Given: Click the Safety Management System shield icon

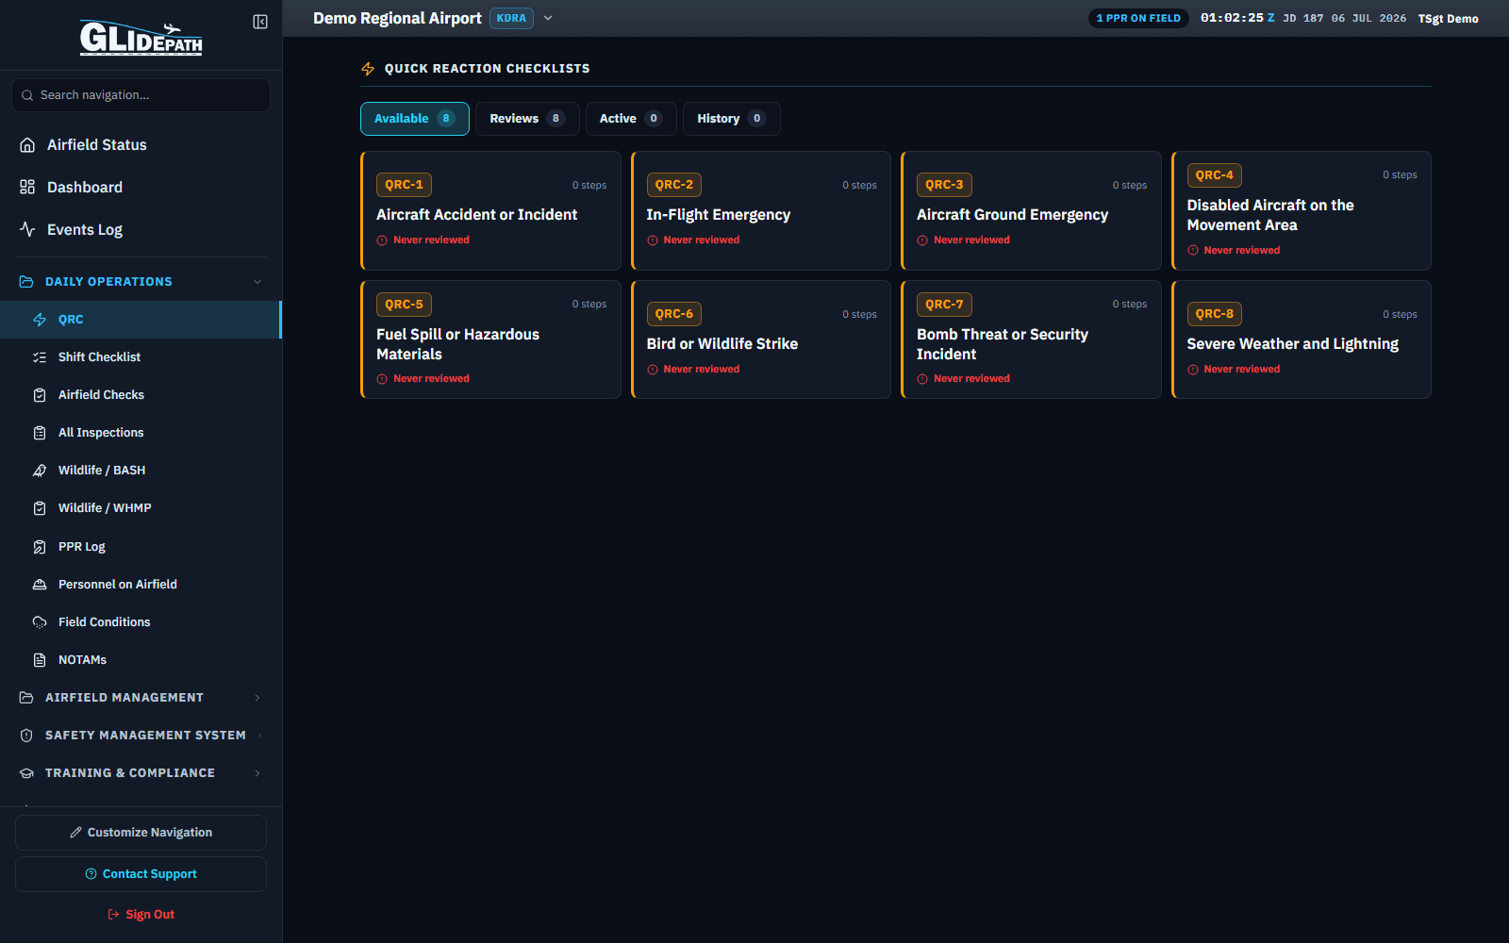Looking at the screenshot, I should (x=26, y=736).
